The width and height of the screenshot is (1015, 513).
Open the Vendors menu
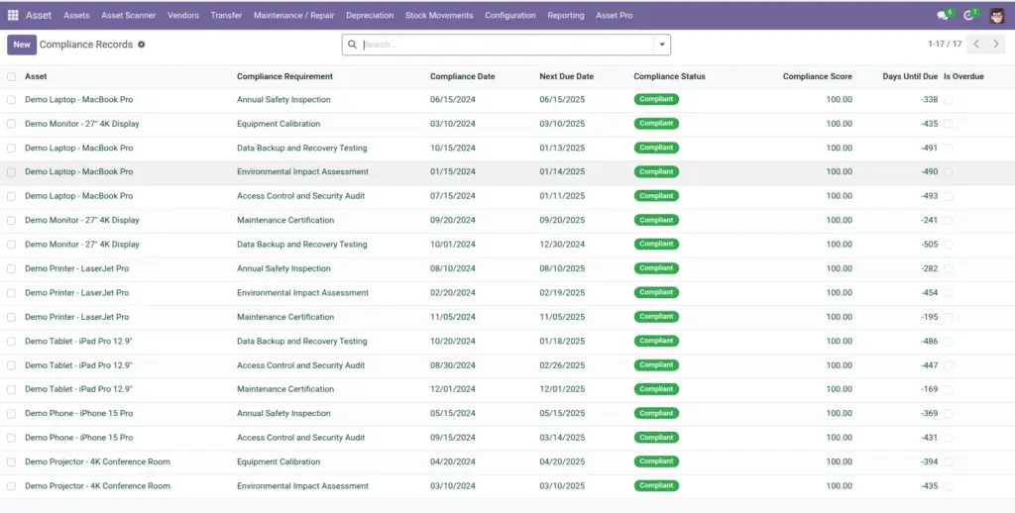[183, 15]
